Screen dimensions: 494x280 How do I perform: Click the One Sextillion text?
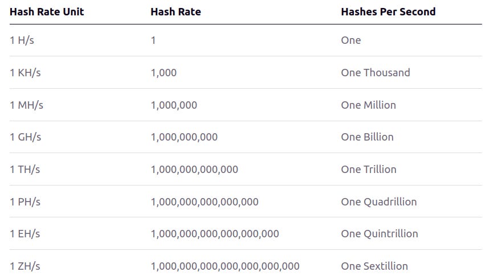click(374, 266)
